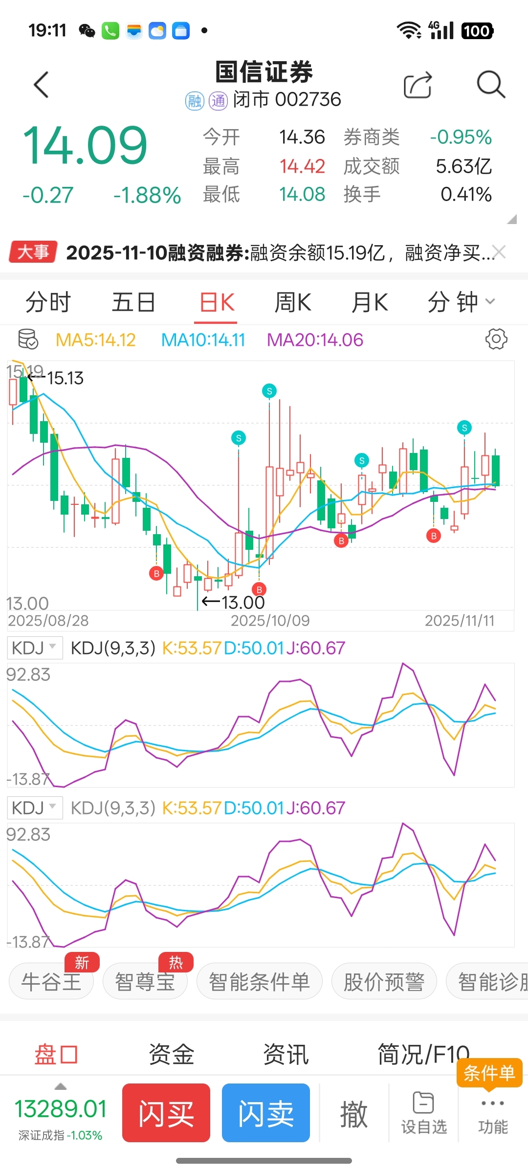Image resolution: width=528 pixels, height=1174 pixels.
Task: Tap battery indicator in status bar
Action: [477, 31]
